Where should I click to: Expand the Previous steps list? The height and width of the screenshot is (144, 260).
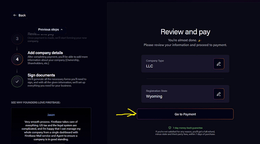[x=51, y=29]
